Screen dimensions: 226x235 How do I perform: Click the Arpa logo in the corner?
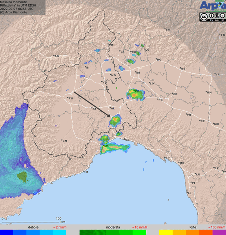click(213, 5)
